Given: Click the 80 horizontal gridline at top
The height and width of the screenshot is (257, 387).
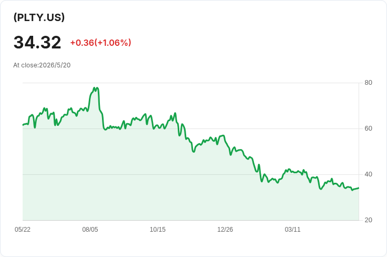Looking at the screenshot, I should [190, 83].
